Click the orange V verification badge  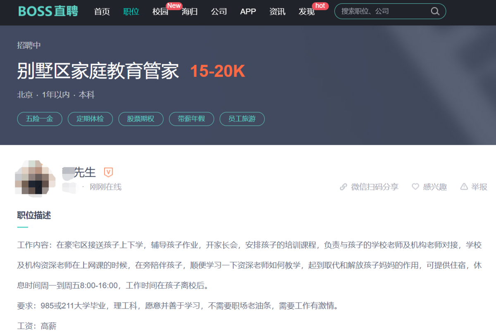108,172
